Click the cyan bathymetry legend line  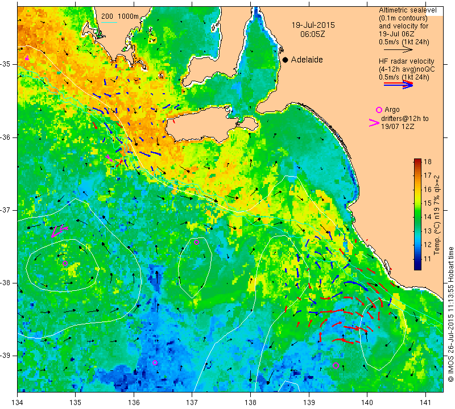(x=109, y=22)
